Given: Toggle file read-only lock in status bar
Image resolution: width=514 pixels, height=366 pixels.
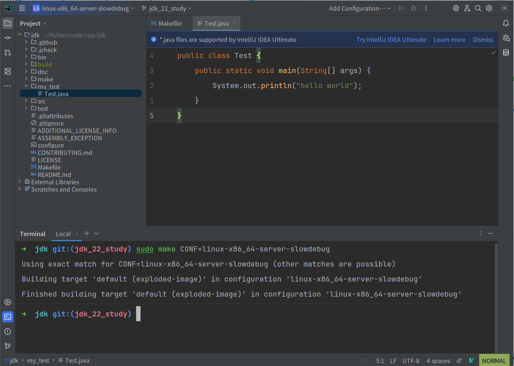Looking at the screenshot, I should click(x=459, y=361).
